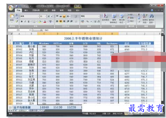
Task: Click the Insert Function fx icon
Action: [x=41, y=30]
